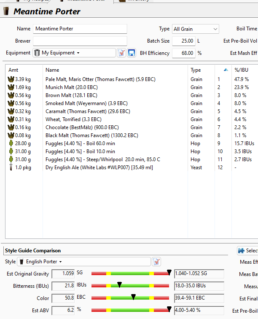Click the grain icon beside 0.16 kg
Image resolution: width=258 pixels, height=319 pixels.
point(11,127)
